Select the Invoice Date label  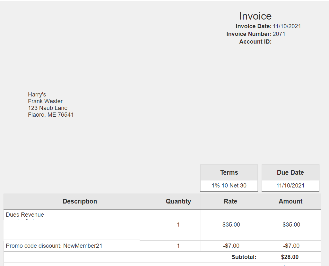coord(254,26)
